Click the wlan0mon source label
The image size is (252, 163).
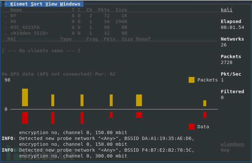tap(232, 144)
